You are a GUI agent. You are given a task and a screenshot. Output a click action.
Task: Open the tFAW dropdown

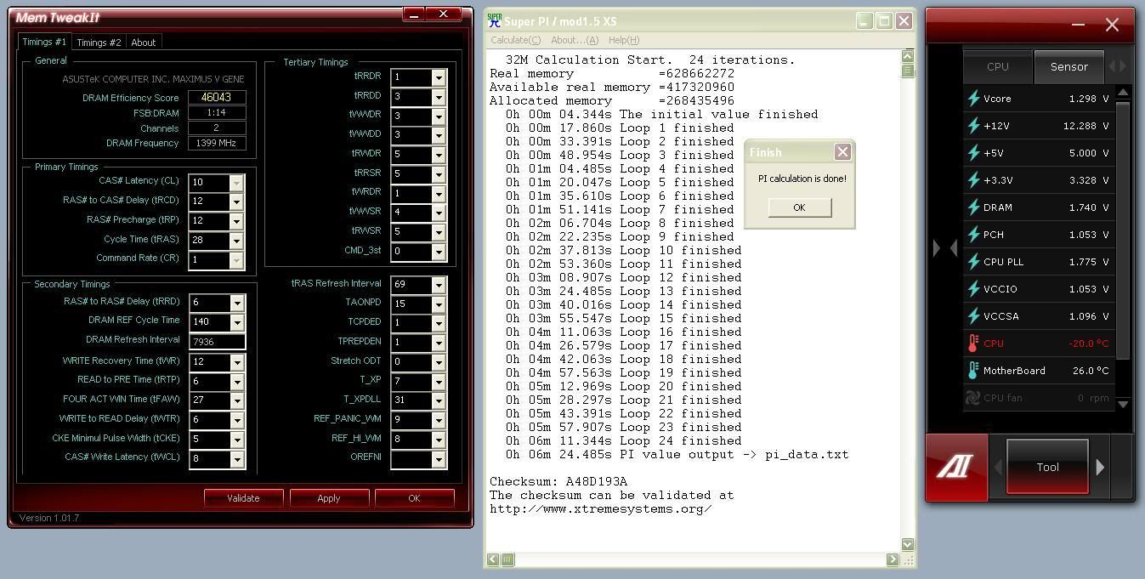click(236, 400)
